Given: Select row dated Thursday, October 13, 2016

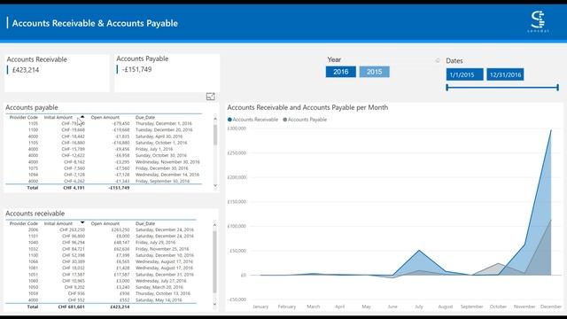Looking at the screenshot, I should [x=101, y=293].
